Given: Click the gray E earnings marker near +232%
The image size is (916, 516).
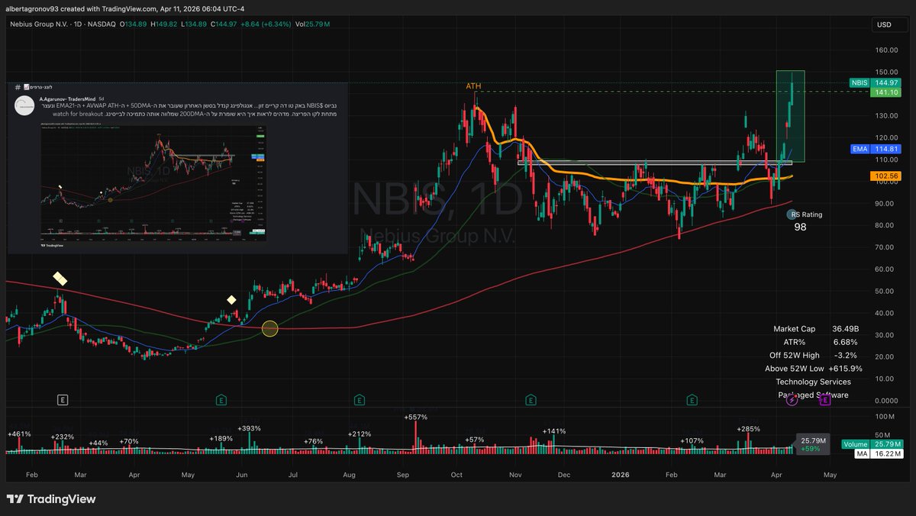Looking at the screenshot, I should (63, 399).
